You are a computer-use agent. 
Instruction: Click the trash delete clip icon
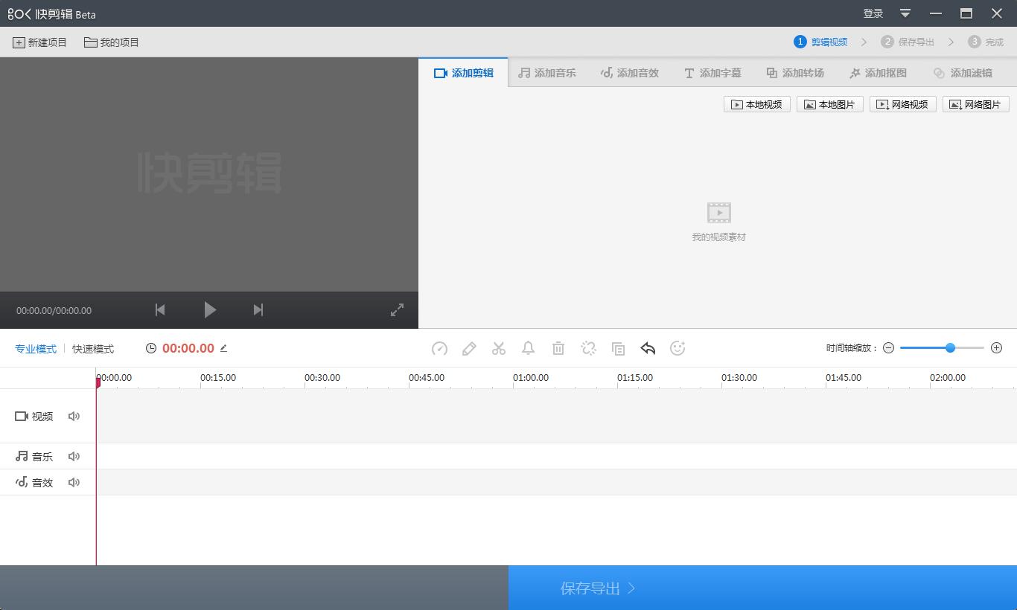558,348
